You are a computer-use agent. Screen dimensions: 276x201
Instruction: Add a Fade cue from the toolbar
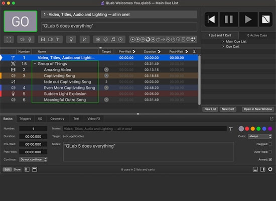click(85, 39)
